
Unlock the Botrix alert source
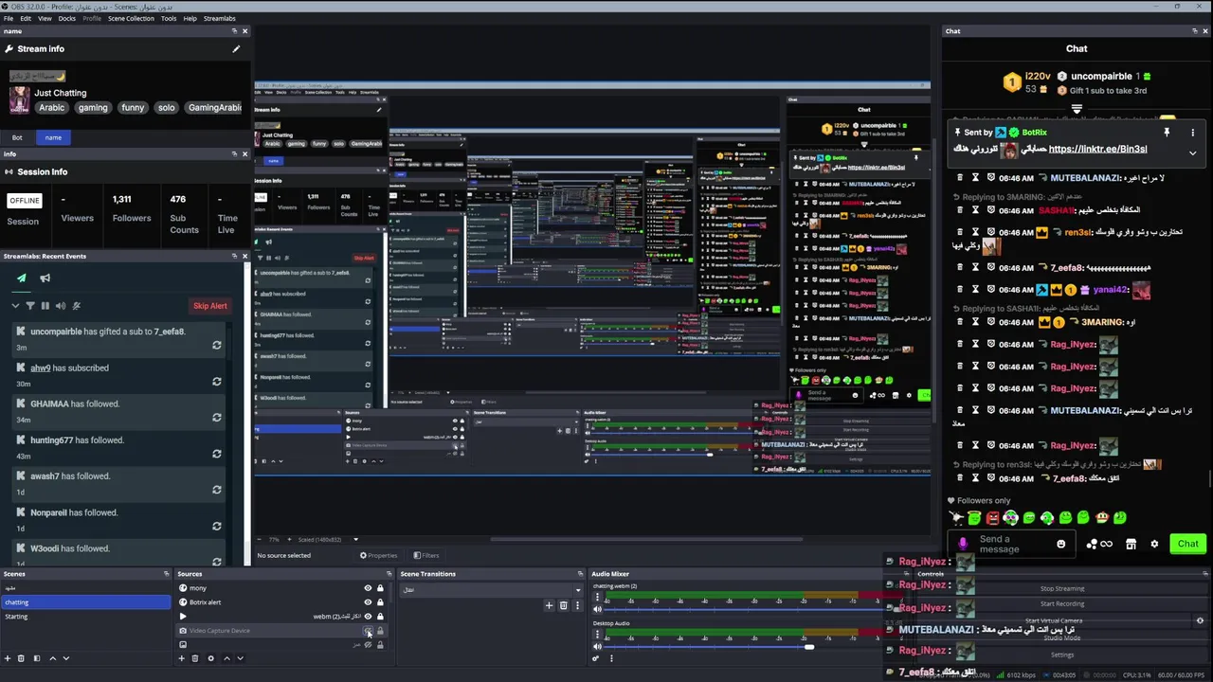(380, 602)
